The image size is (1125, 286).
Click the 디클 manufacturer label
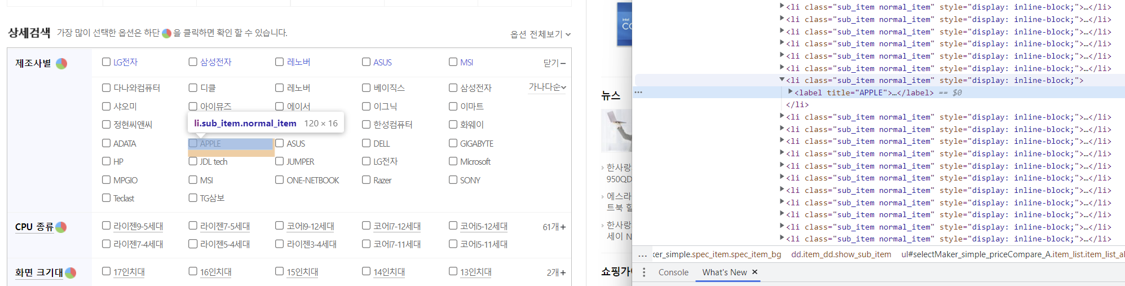(208, 88)
